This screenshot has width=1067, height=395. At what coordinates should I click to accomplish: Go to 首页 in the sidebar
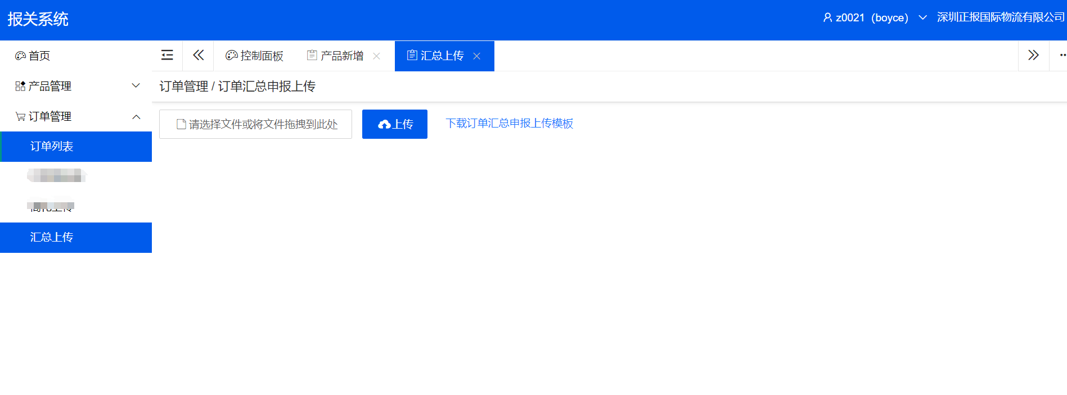[x=76, y=56]
